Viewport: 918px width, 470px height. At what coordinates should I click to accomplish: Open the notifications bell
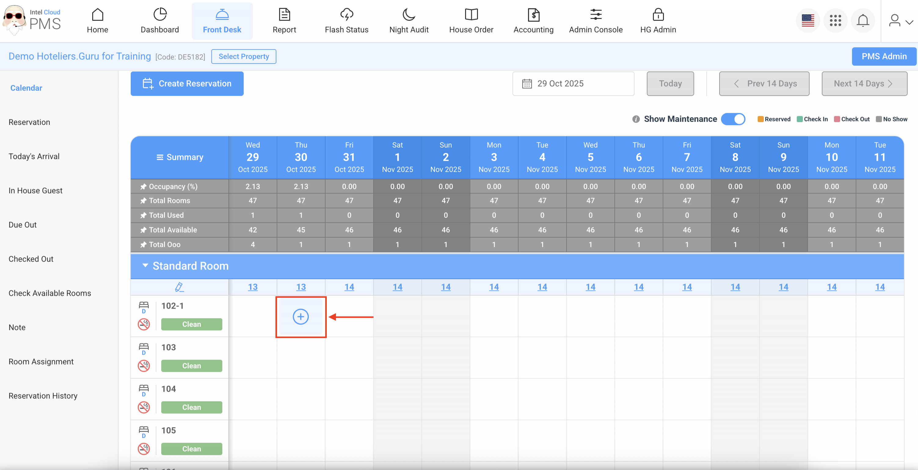(862, 21)
